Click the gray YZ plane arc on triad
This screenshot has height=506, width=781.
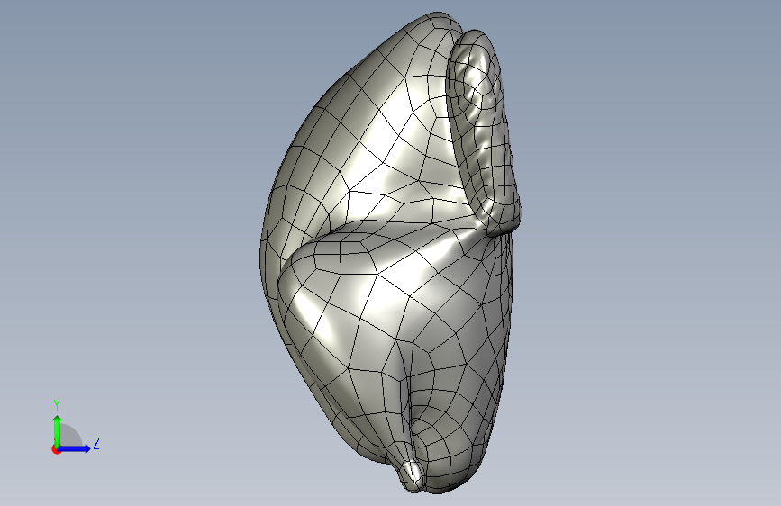pyautogui.click(x=71, y=436)
